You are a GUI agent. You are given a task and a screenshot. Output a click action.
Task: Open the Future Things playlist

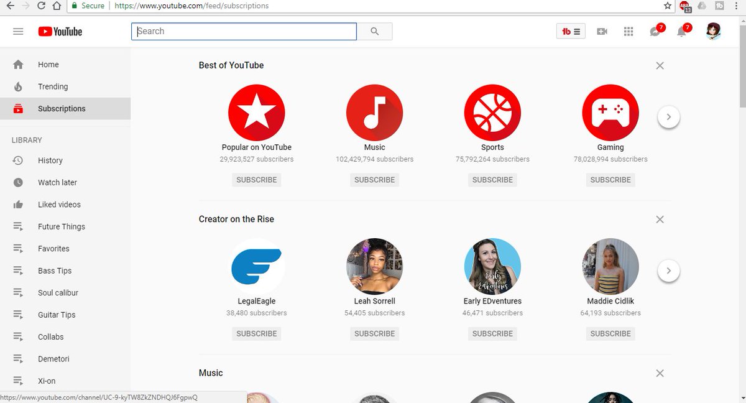tap(65, 226)
